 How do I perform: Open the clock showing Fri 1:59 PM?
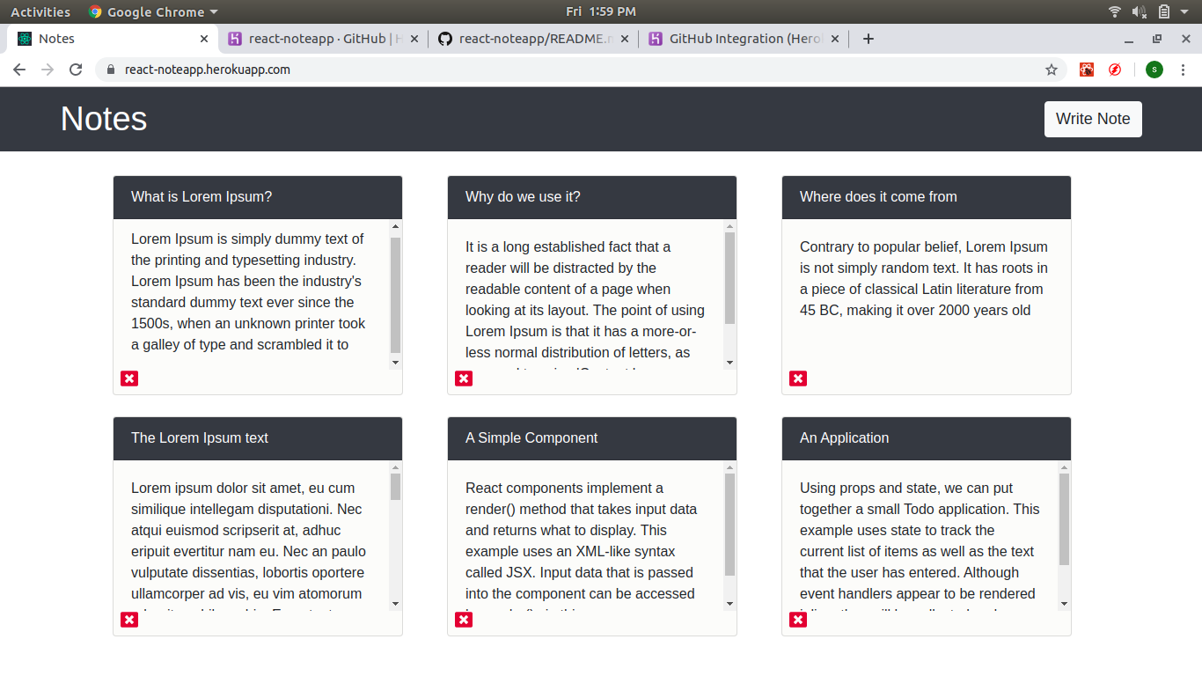pyautogui.click(x=601, y=11)
